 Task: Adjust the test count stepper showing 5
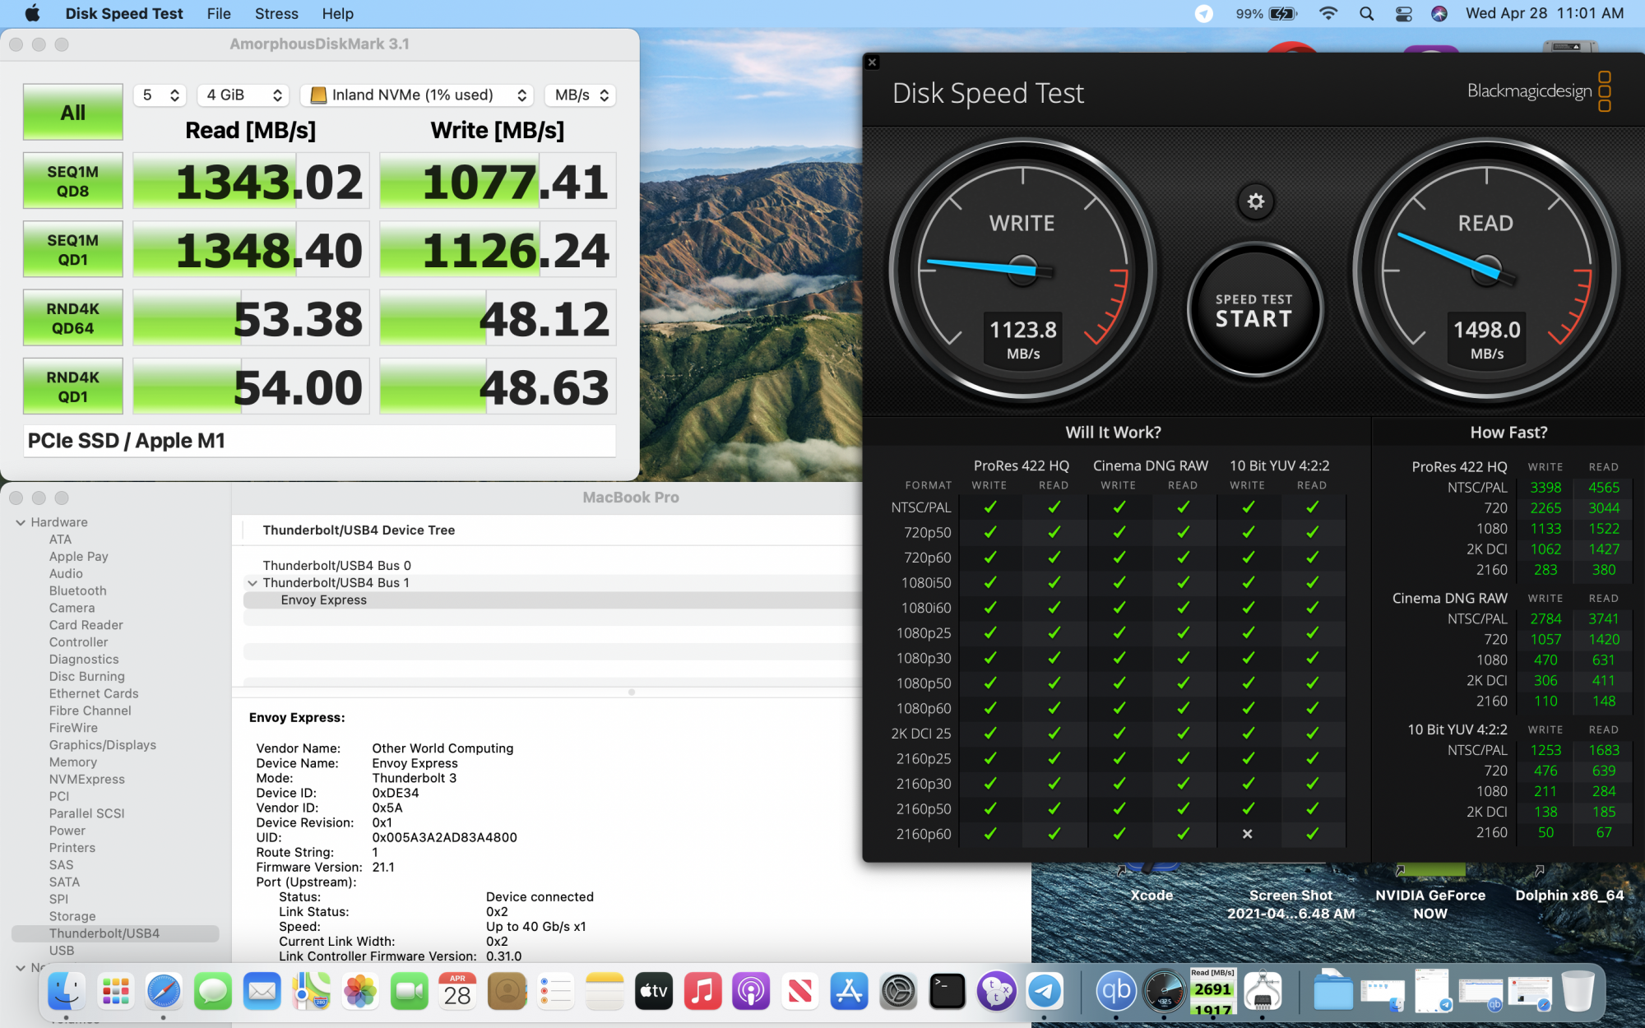point(160,95)
